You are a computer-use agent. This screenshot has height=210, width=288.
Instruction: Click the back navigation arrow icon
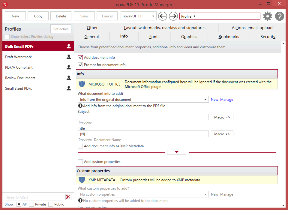tap(163, 16)
